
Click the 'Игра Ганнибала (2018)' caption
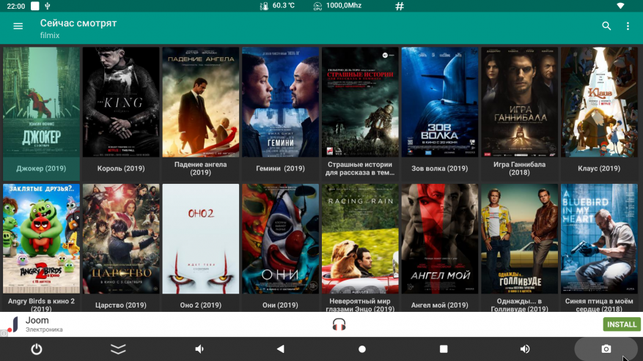[520, 168]
